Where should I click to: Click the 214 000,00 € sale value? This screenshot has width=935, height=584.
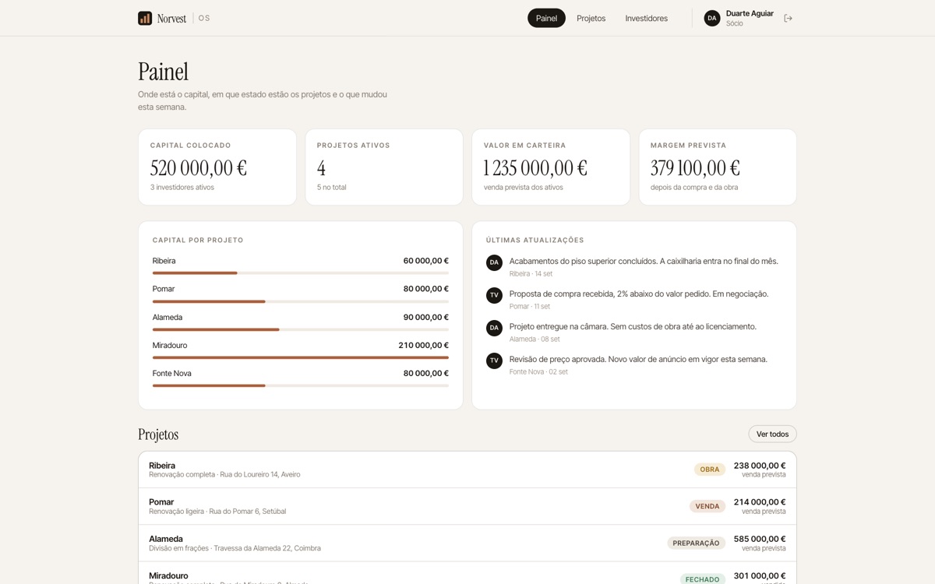(x=760, y=502)
